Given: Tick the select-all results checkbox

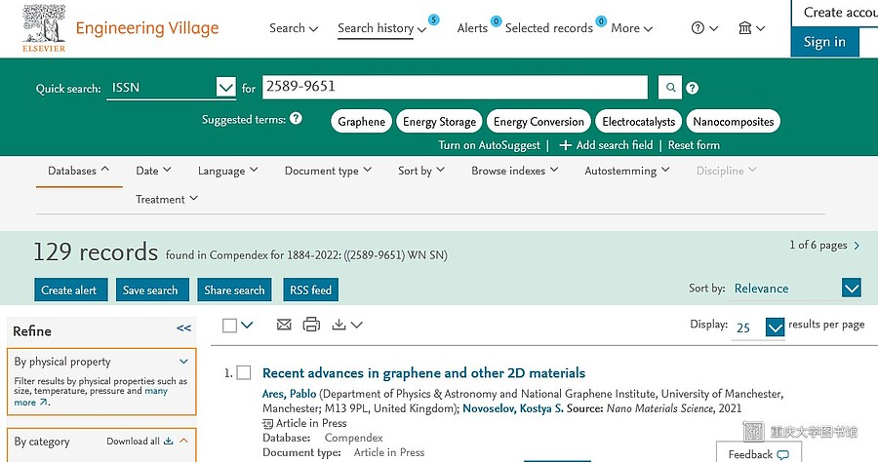Looking at the screenshot, I should [x=229, y=326].
